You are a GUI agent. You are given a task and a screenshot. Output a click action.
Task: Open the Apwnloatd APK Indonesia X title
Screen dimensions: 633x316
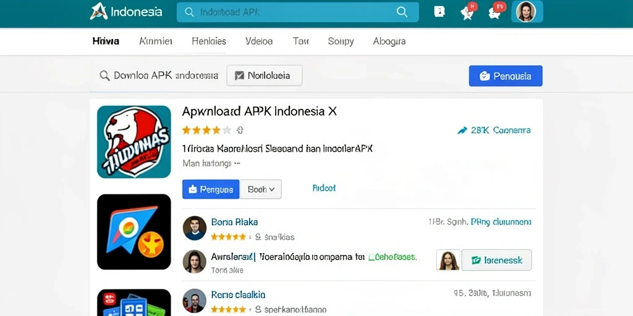tap(260, 112)
